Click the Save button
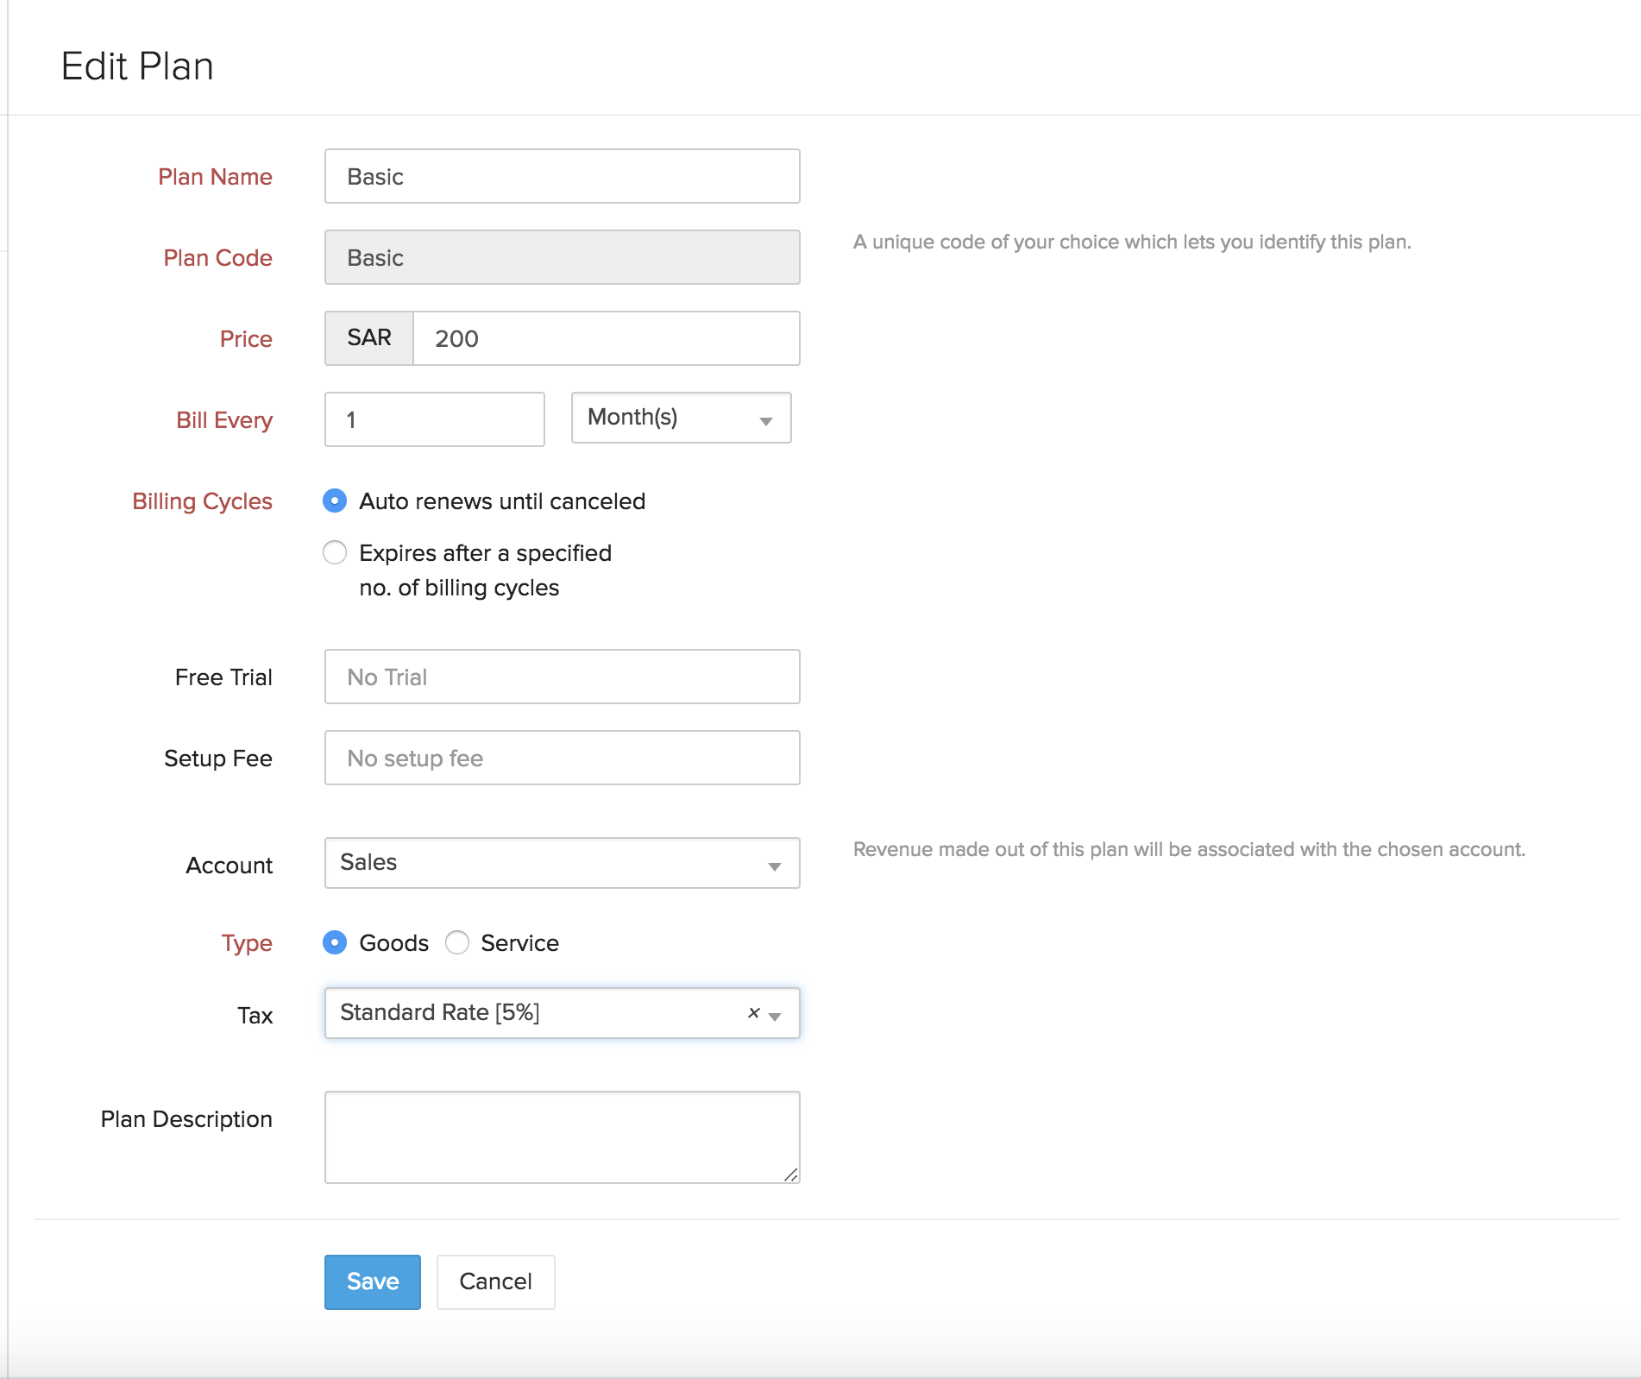The width and height of the screenshot is (1641, 1379). (x=372, y=1281)
